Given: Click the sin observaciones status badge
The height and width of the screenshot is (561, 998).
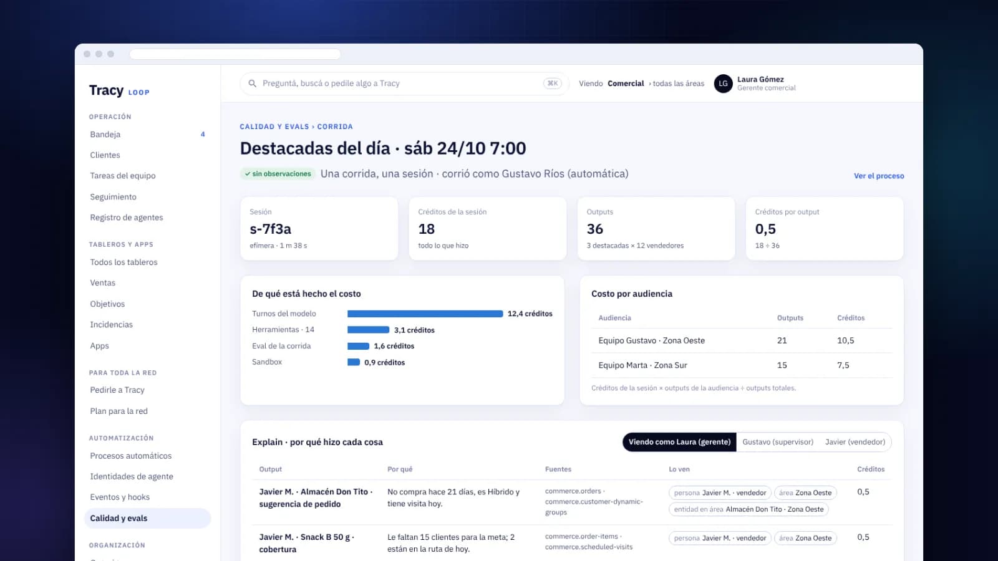Looking at the screenshot, I should pyautogui.click(x=278, y=174).
